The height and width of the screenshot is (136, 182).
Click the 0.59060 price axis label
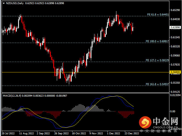coord(175,56)
